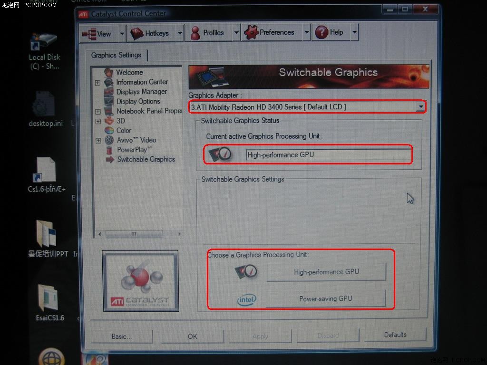
Task: Switch to the Graphics Settings tab
Action: pos(116,55)
